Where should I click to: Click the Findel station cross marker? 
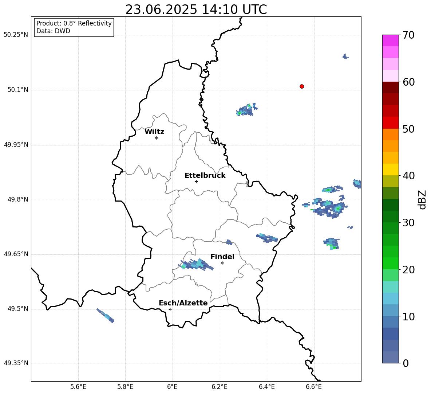pyautogui.click(x=222, y=263)
